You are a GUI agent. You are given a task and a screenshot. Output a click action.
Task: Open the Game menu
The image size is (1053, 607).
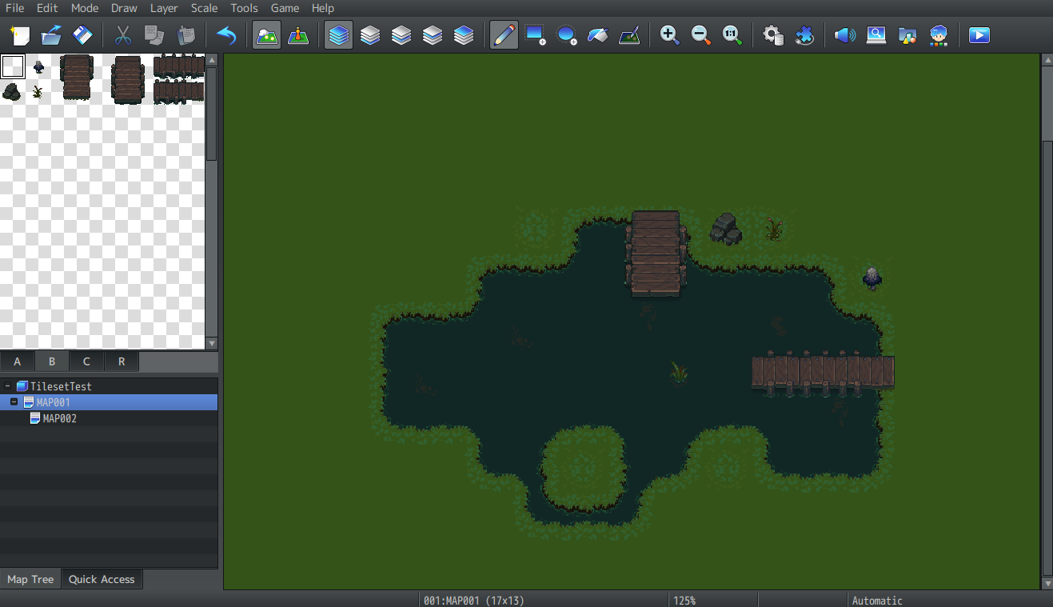pyautogui.click(x=285, y=8)
